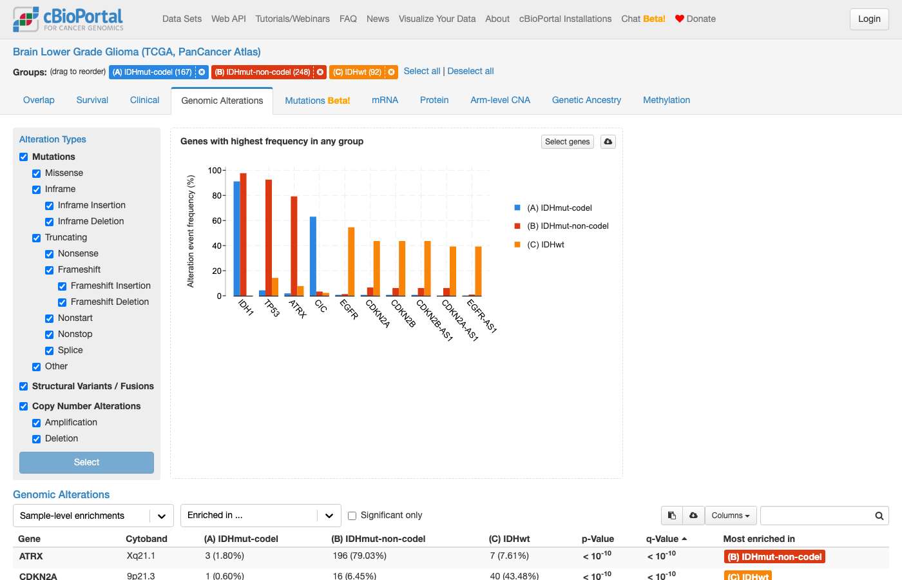Screen dimensions: 902x580
Task: Uncheck the Nonsense checkbox
Action: (x=50, y=254)
